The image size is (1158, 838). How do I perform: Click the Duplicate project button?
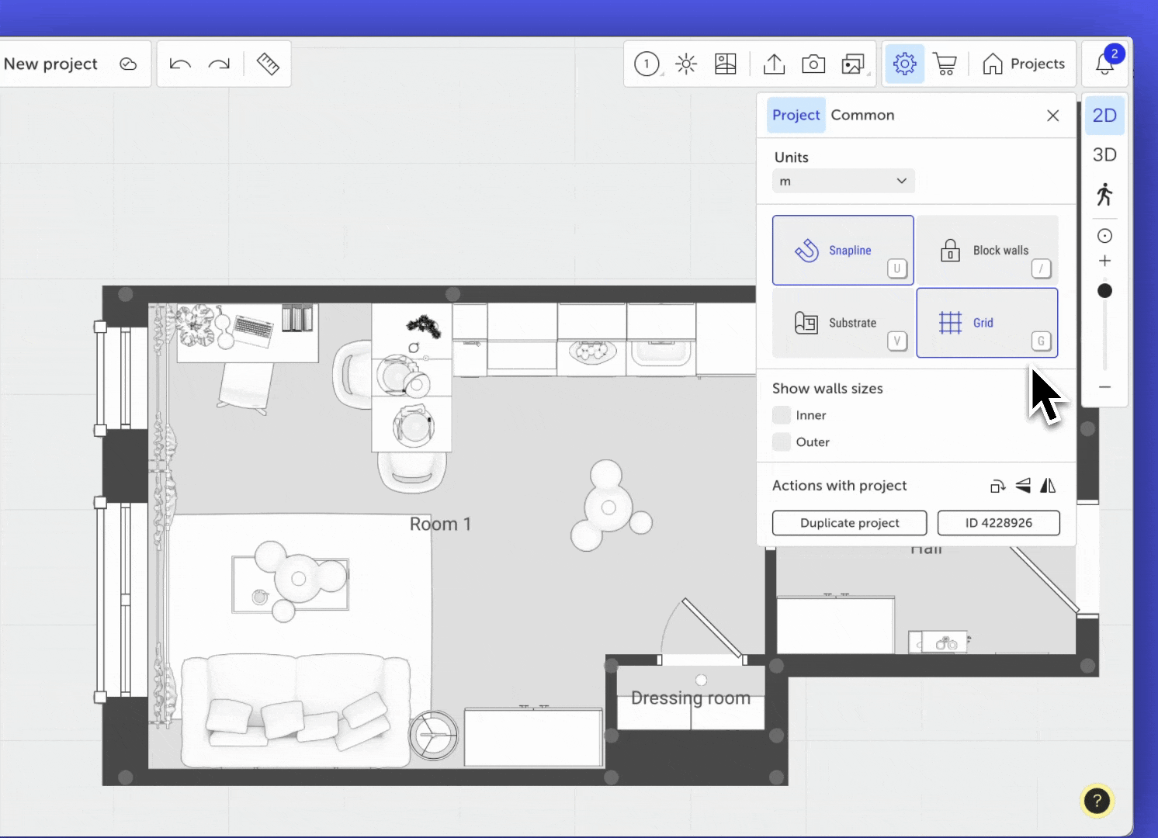(x=849, y=523)
